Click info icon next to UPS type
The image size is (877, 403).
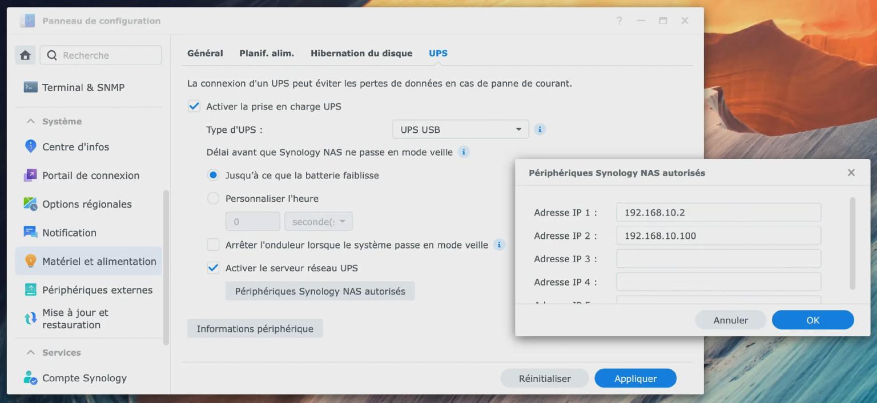tap(540, 129)
